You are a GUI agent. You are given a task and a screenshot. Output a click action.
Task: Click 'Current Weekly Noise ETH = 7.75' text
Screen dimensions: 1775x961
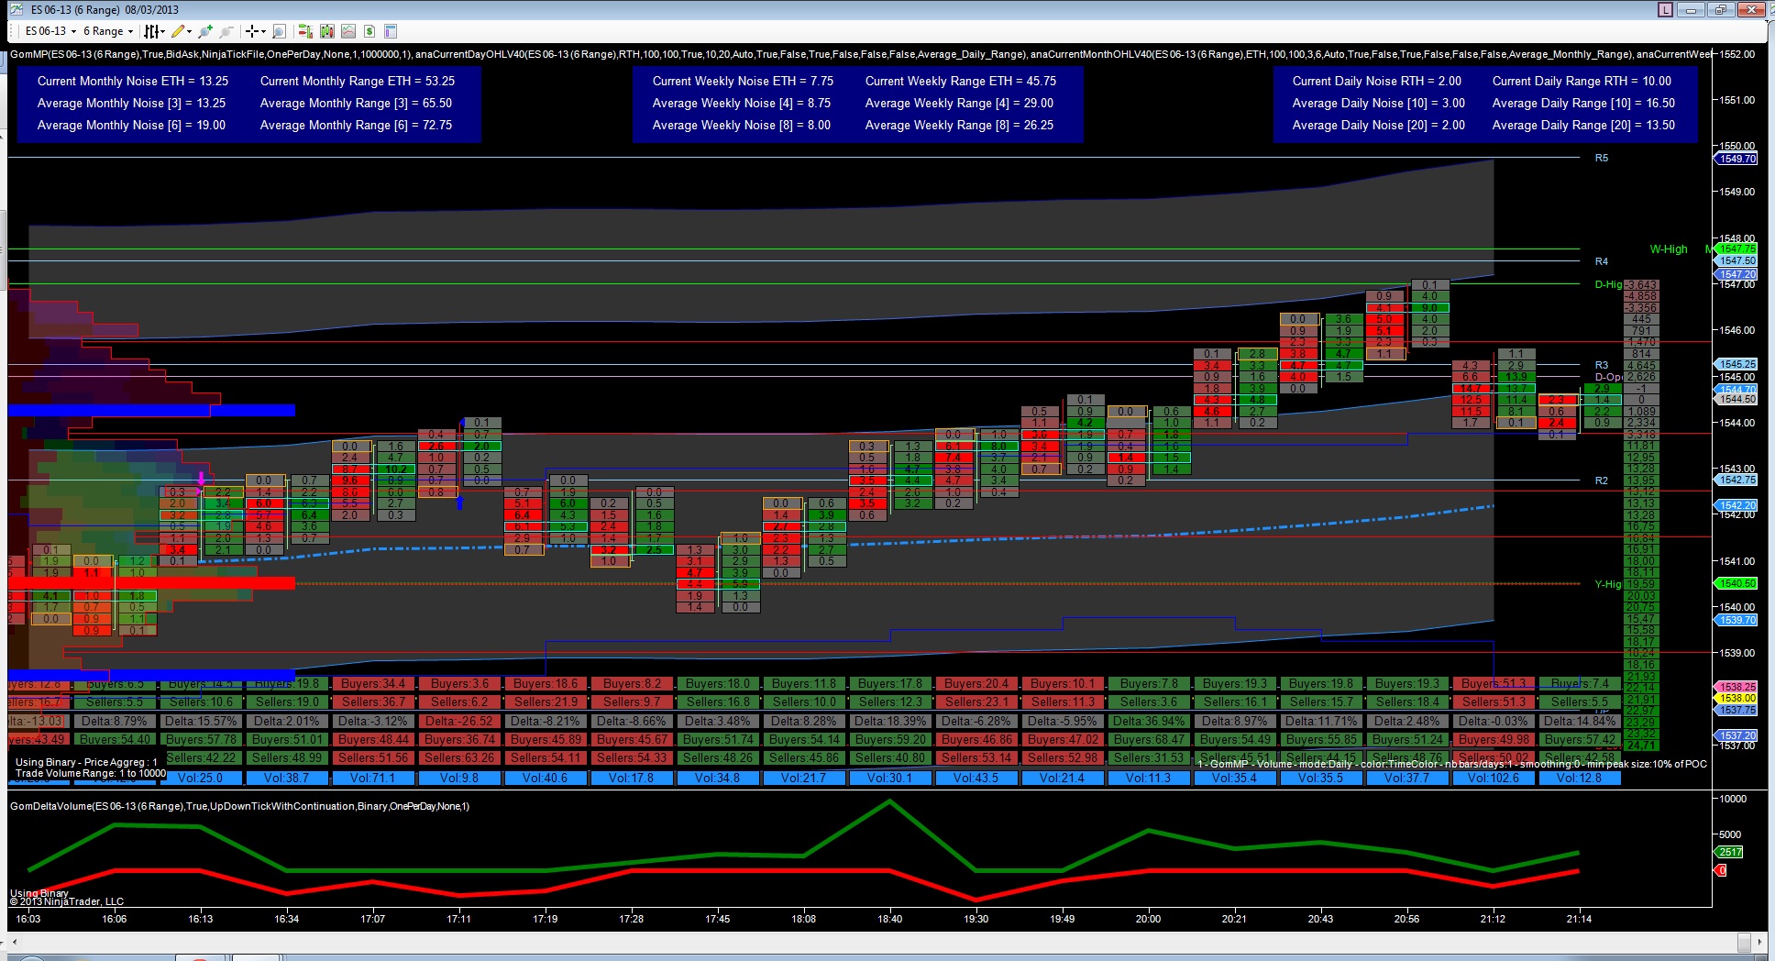[743, 81]
